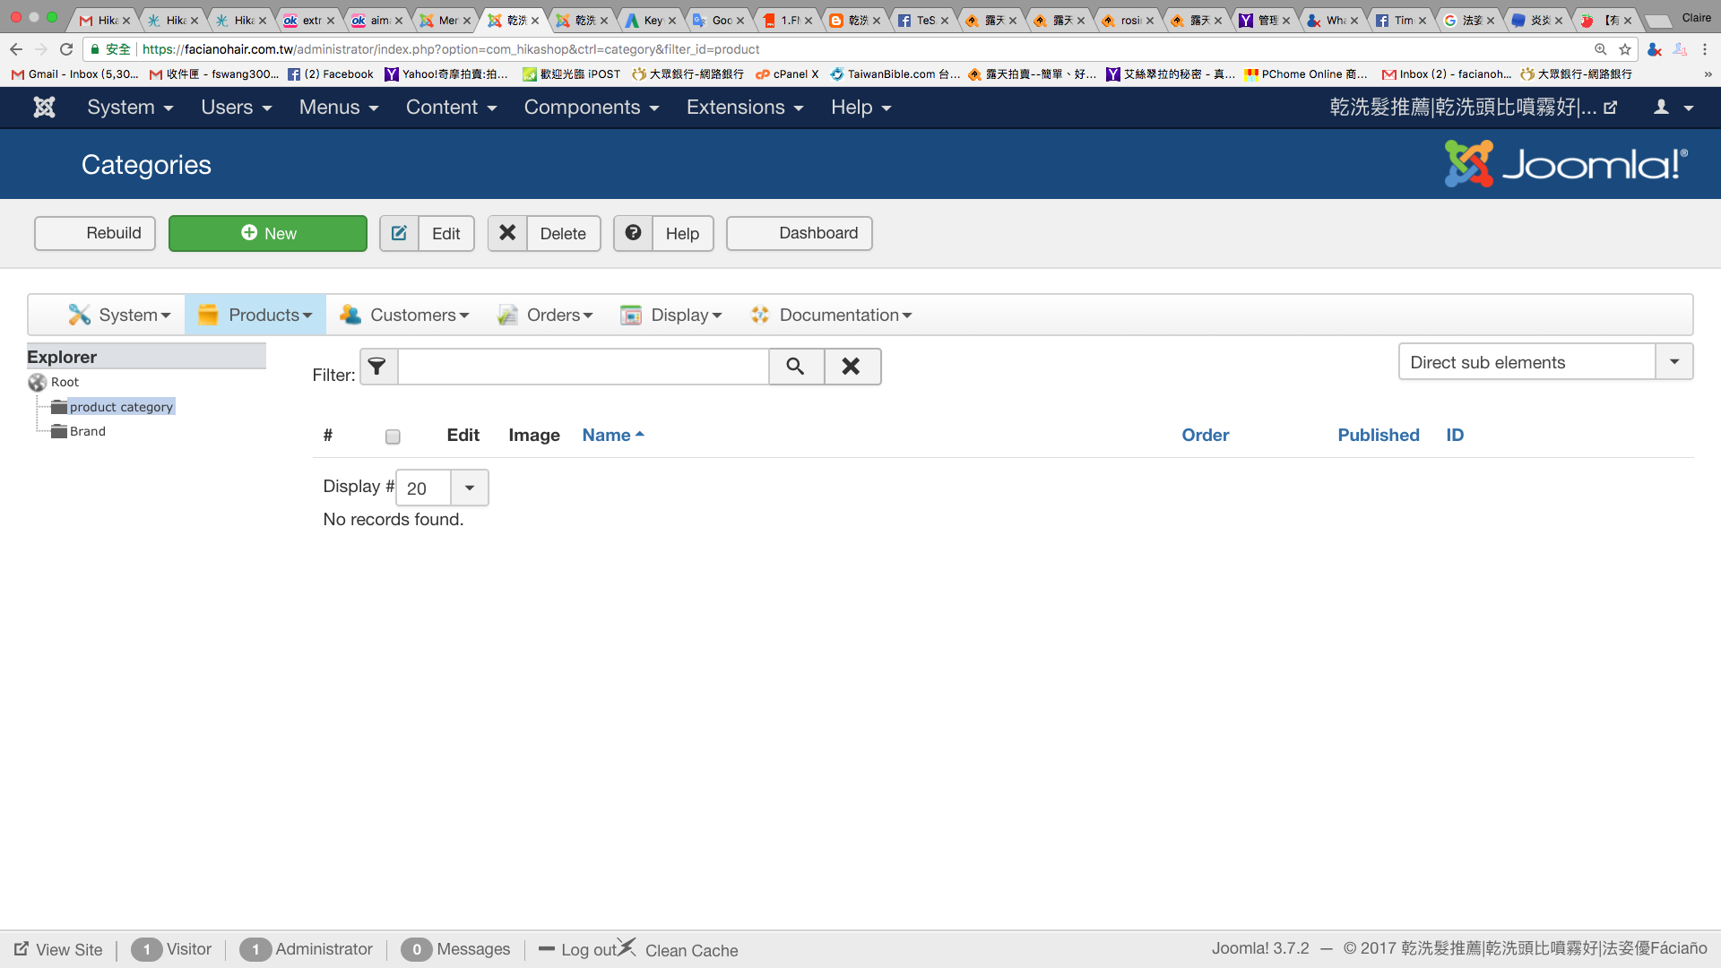The height and width of the screenshot is (968, 1721).
Task: Open the Extensions menu in top navbar
Action: click(744, 108)
